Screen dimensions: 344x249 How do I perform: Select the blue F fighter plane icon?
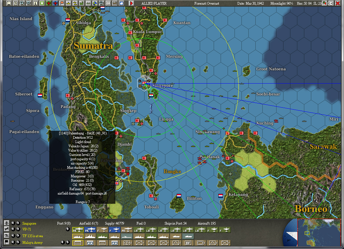tap(115, 230)
